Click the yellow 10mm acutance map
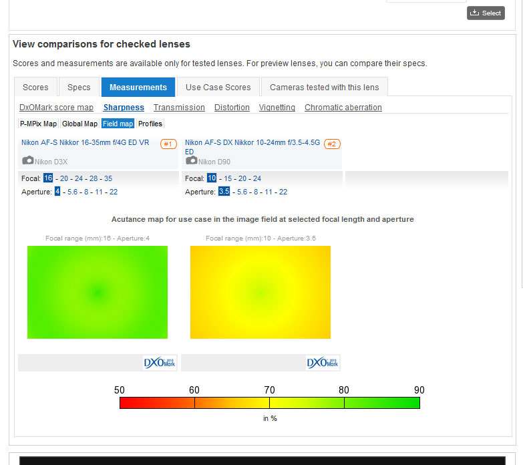 tap(260, 292)
